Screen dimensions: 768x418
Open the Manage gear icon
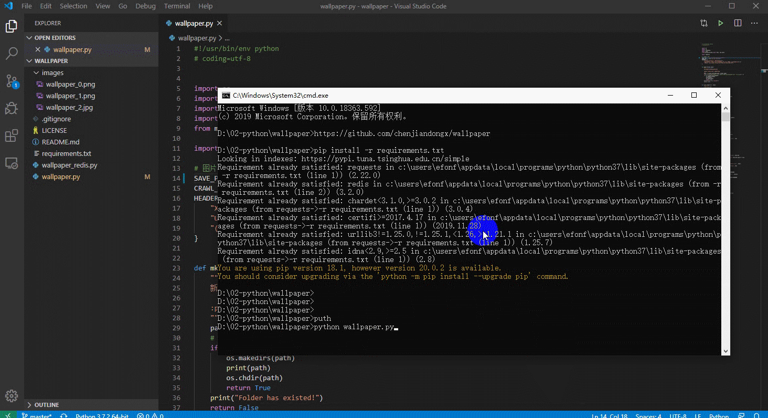pyautogui.click(x=12, y=396)
